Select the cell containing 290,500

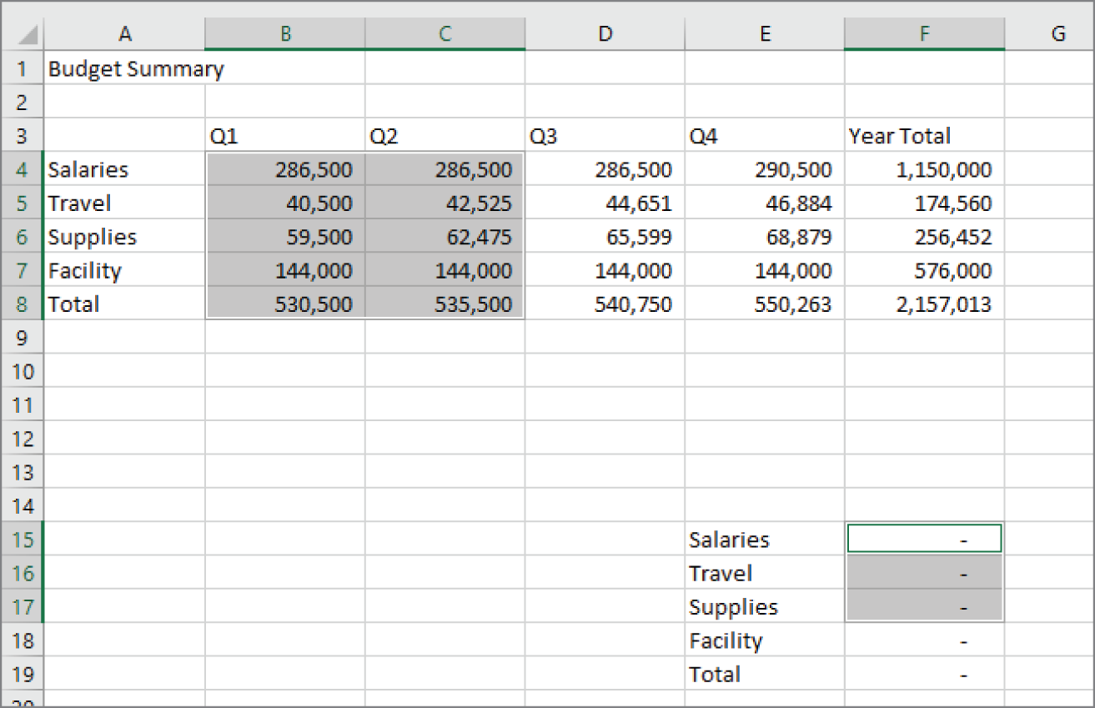[765, 169]
